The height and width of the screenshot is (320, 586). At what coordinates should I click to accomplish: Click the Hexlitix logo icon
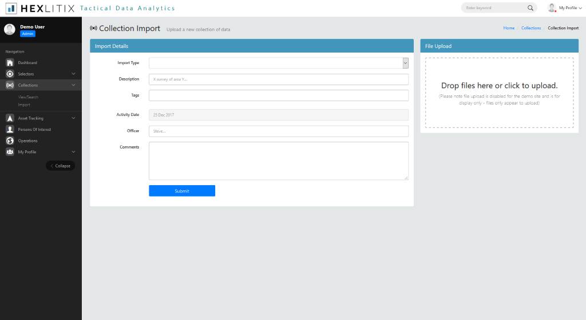(11, 9)
